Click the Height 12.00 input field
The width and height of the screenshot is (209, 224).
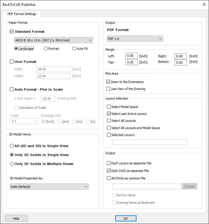tap(53, 76)
